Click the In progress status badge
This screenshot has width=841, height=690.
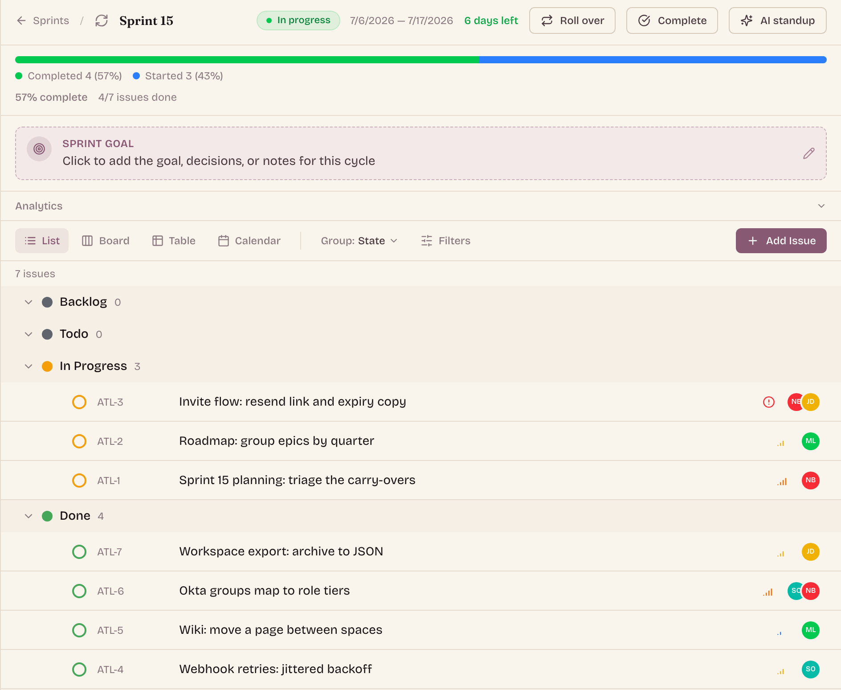tap(298, 21)
